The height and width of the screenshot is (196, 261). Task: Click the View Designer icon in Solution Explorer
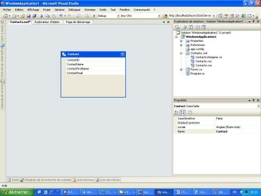203,27
